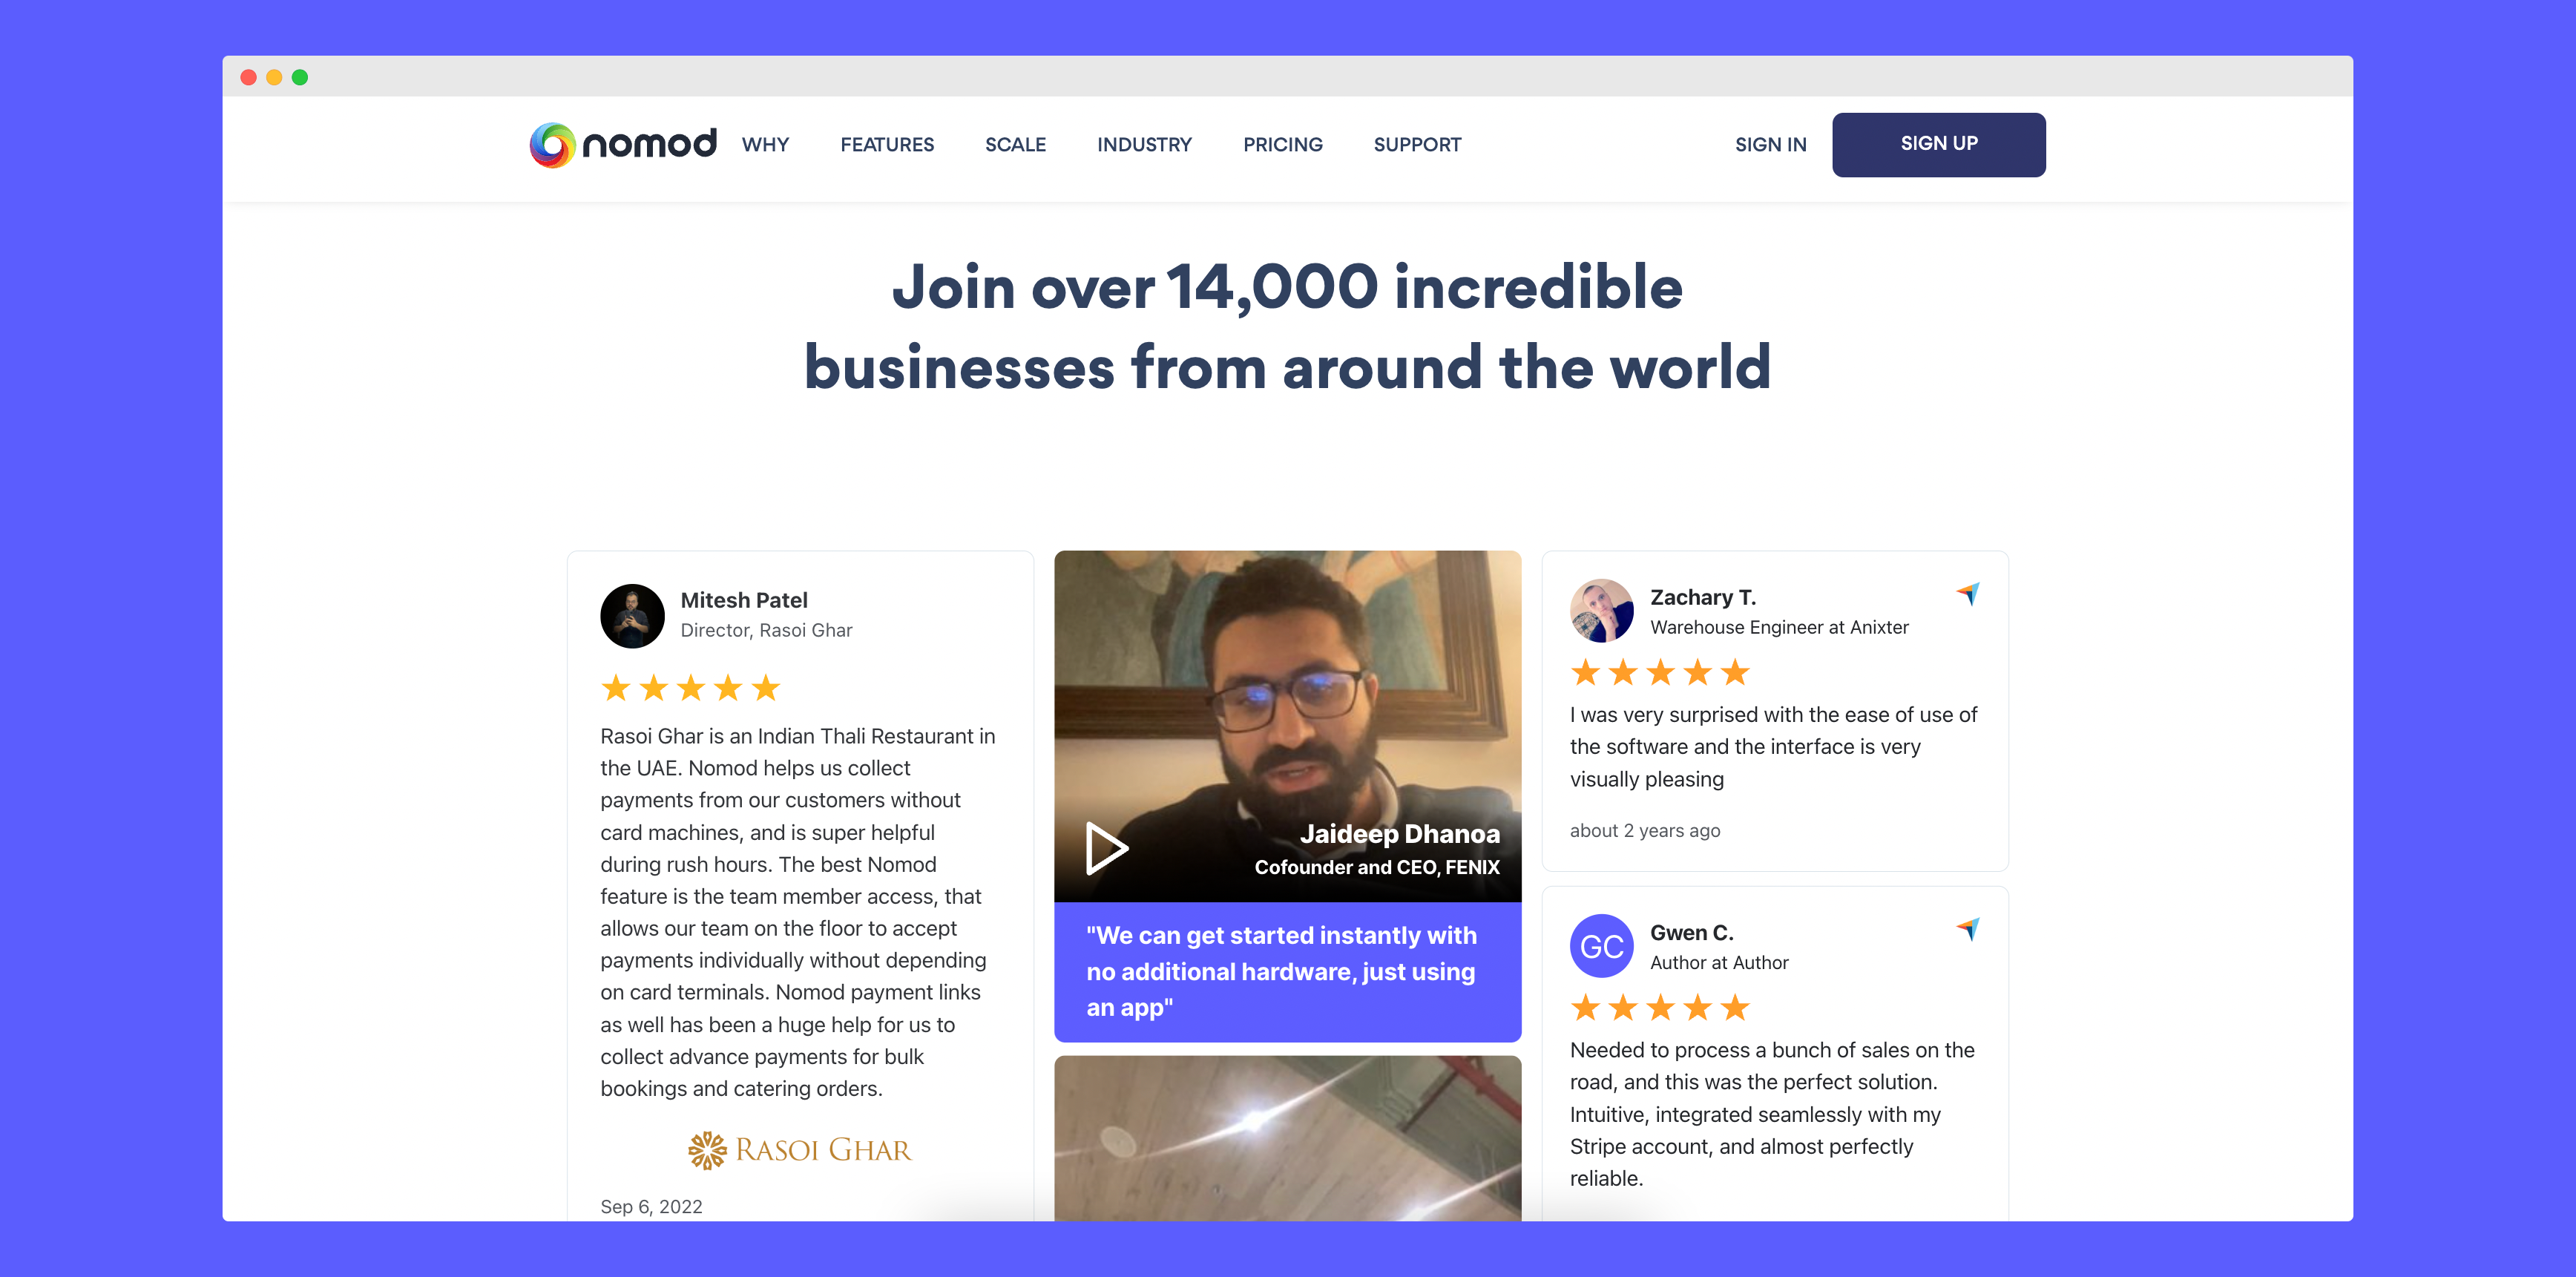Open the WHY menu item
The width and height of the screenshot is (2576, 1277).
point(765,145)
